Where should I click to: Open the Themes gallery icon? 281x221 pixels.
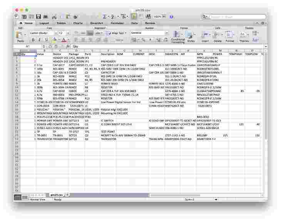[x=244, y=36]
